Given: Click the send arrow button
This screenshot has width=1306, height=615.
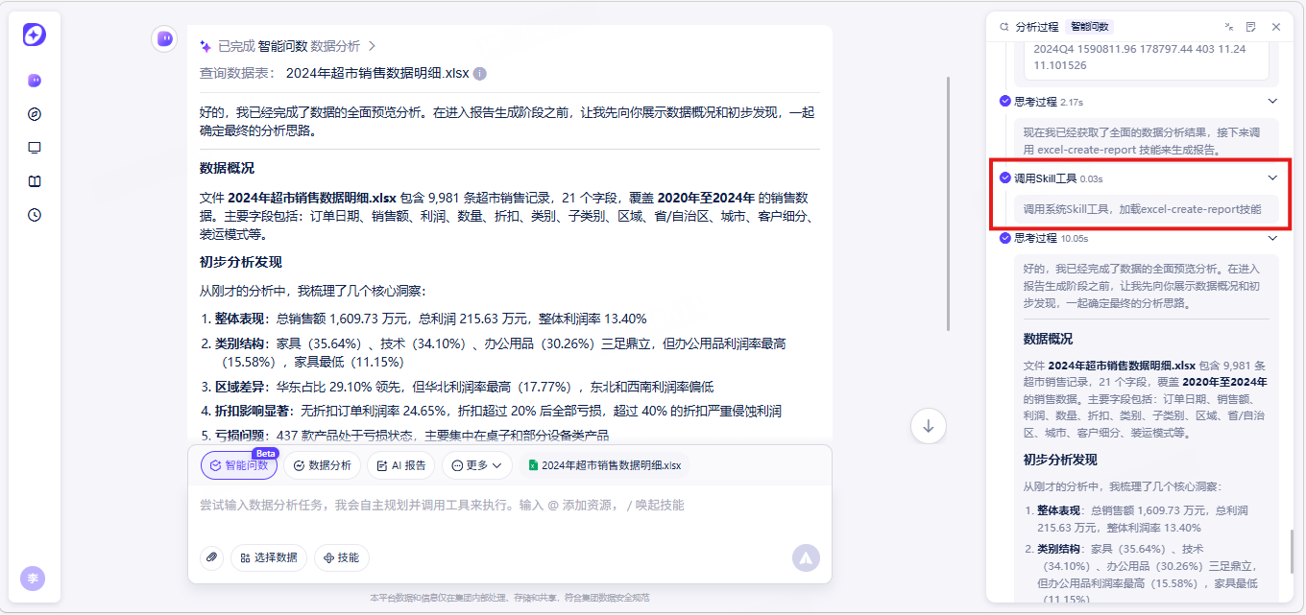Looking at the screenshot, I should [806, 557].
